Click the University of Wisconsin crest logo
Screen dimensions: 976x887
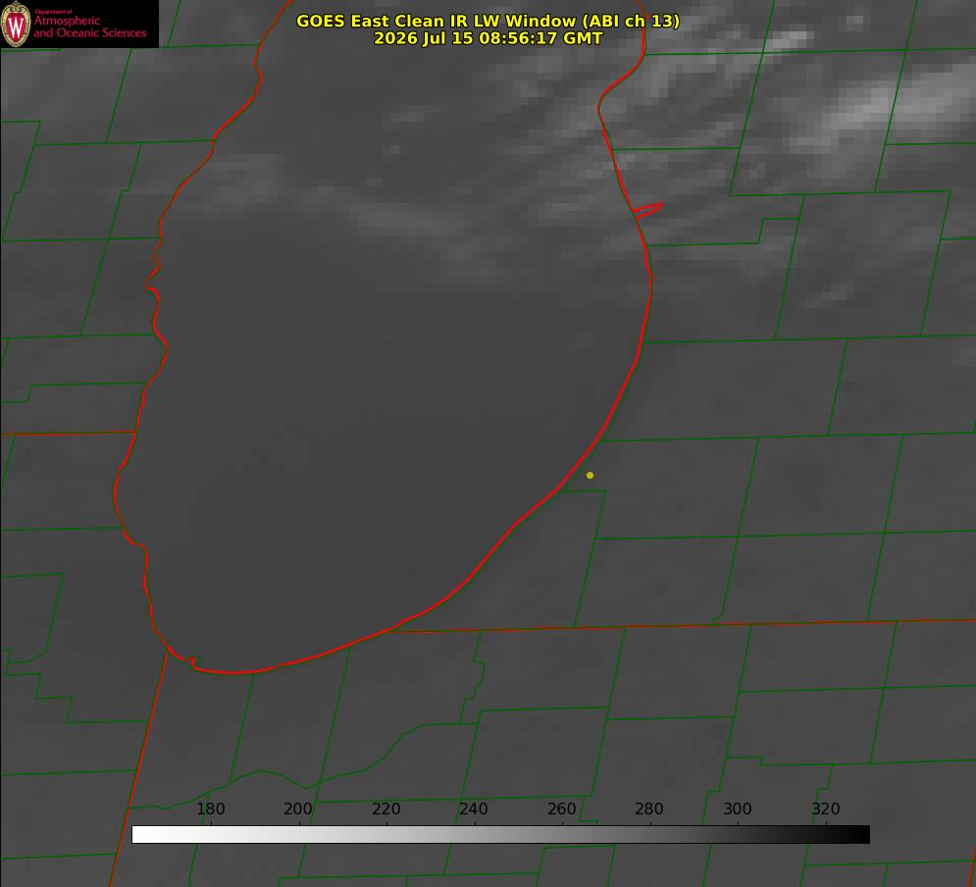click(16, 24)
